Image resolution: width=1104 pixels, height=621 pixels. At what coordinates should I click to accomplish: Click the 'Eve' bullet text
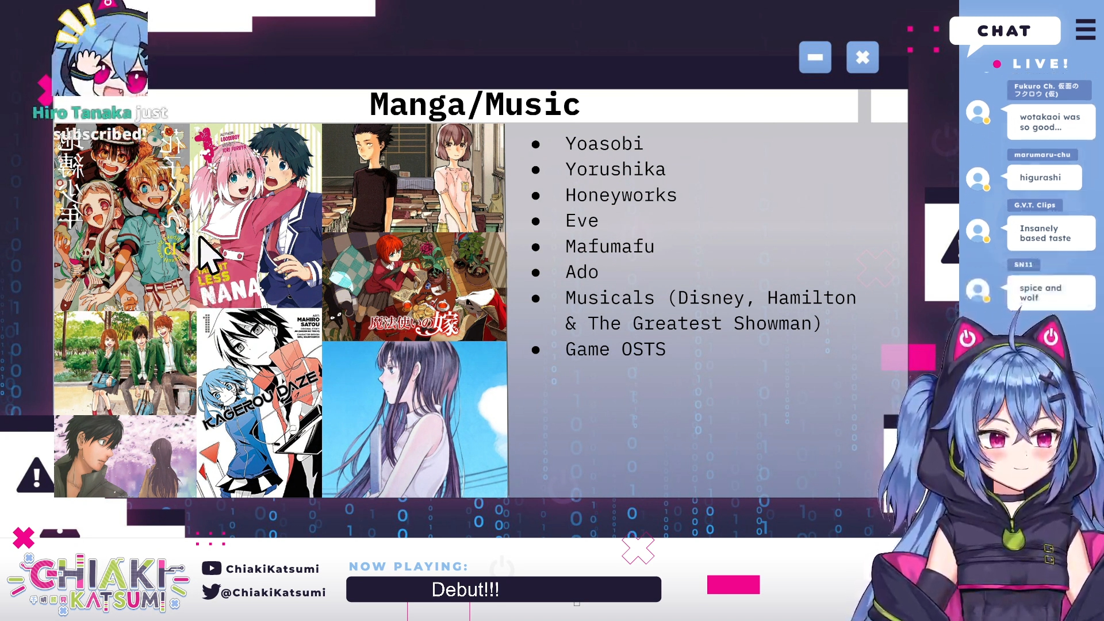click(582, 220)
